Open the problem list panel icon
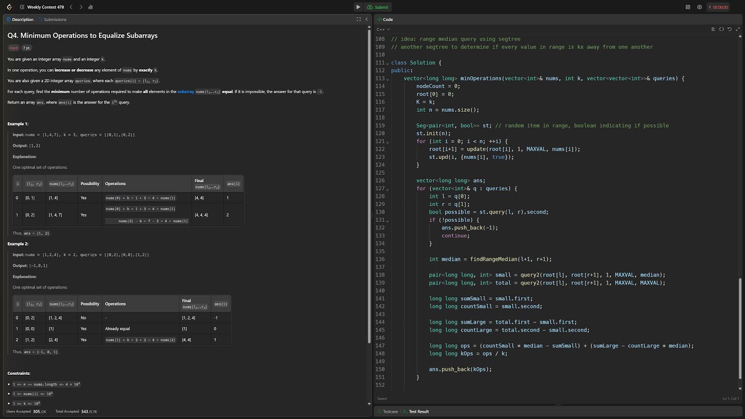Screen dimensions: 745x419 (x=22, y=7)
